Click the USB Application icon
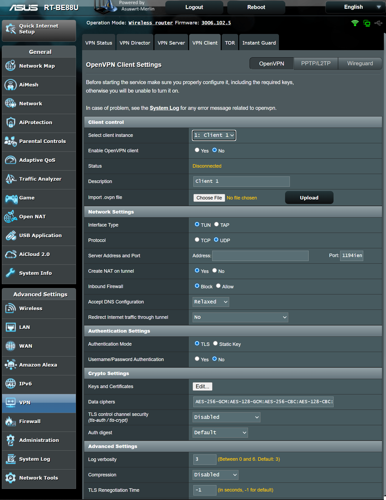The width and height of the screenshot is (386, 500). [x=11, y=236]
